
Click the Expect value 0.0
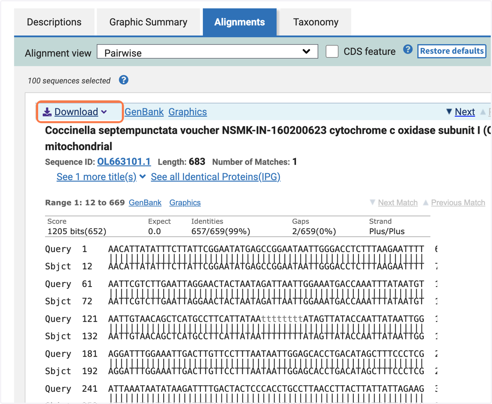pos(155,231)
